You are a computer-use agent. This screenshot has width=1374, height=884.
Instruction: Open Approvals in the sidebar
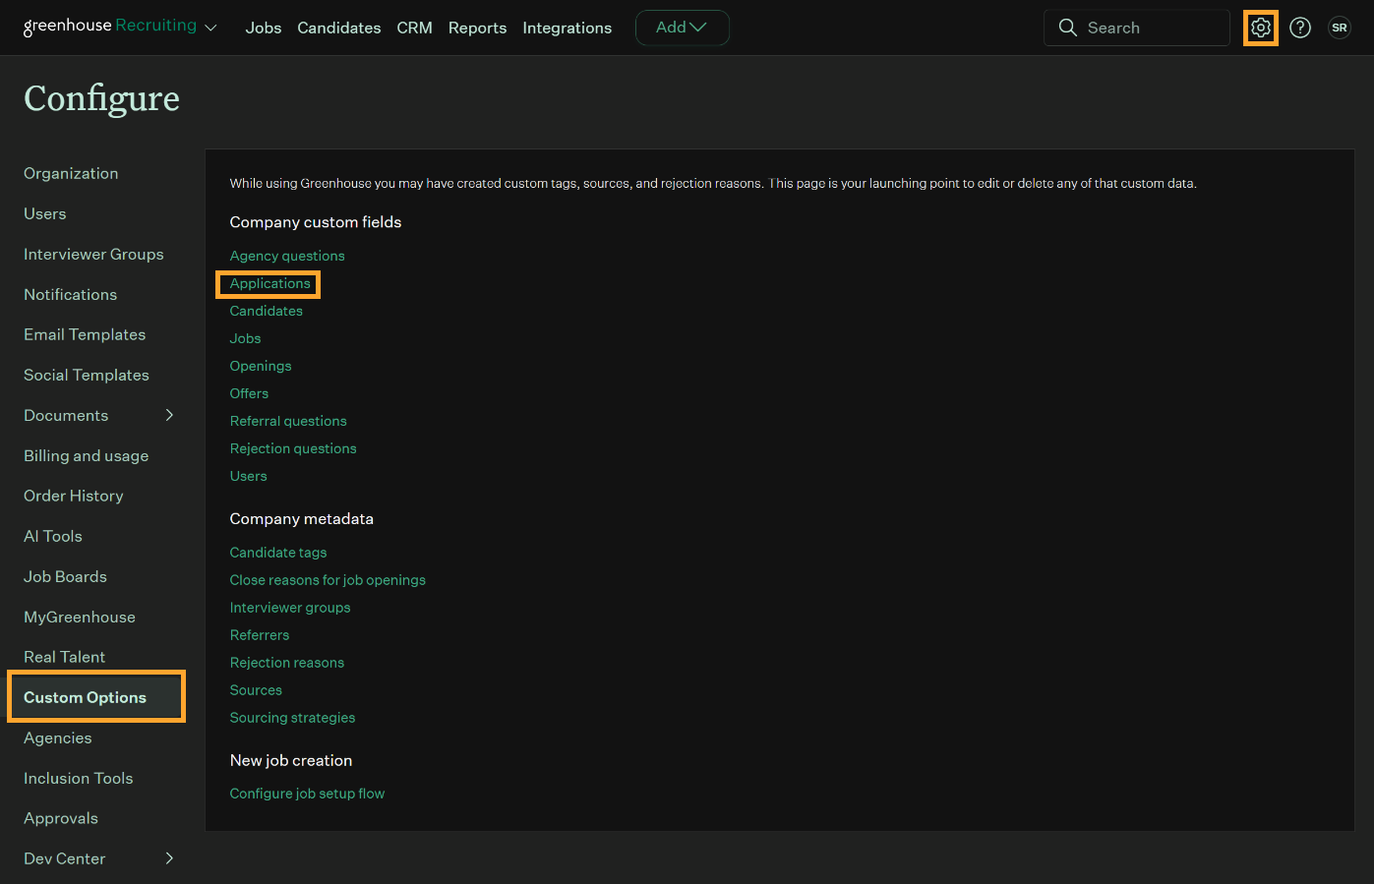pyautogui.click(x=61, y=818)
